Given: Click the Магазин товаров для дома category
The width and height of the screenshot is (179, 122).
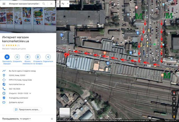Looking at the screenshot, I should click(x=14, y=49).
